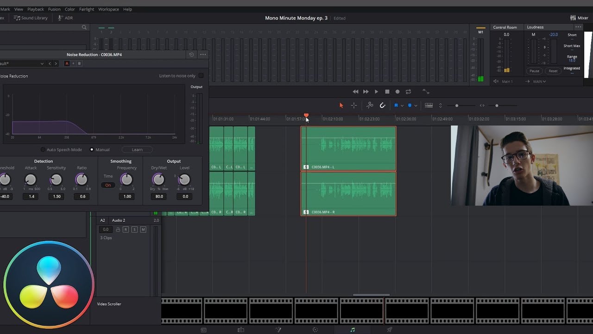This screenshot has width=593, height=334.
Task: Click the Ratio value field 0.6
Action: pos(82,196)
